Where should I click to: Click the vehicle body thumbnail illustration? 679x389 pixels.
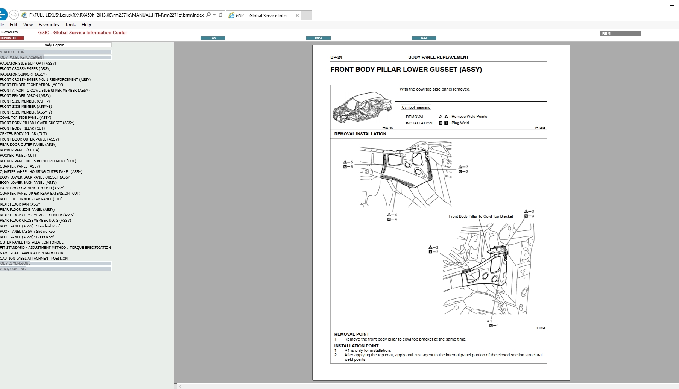coord(363,107)
